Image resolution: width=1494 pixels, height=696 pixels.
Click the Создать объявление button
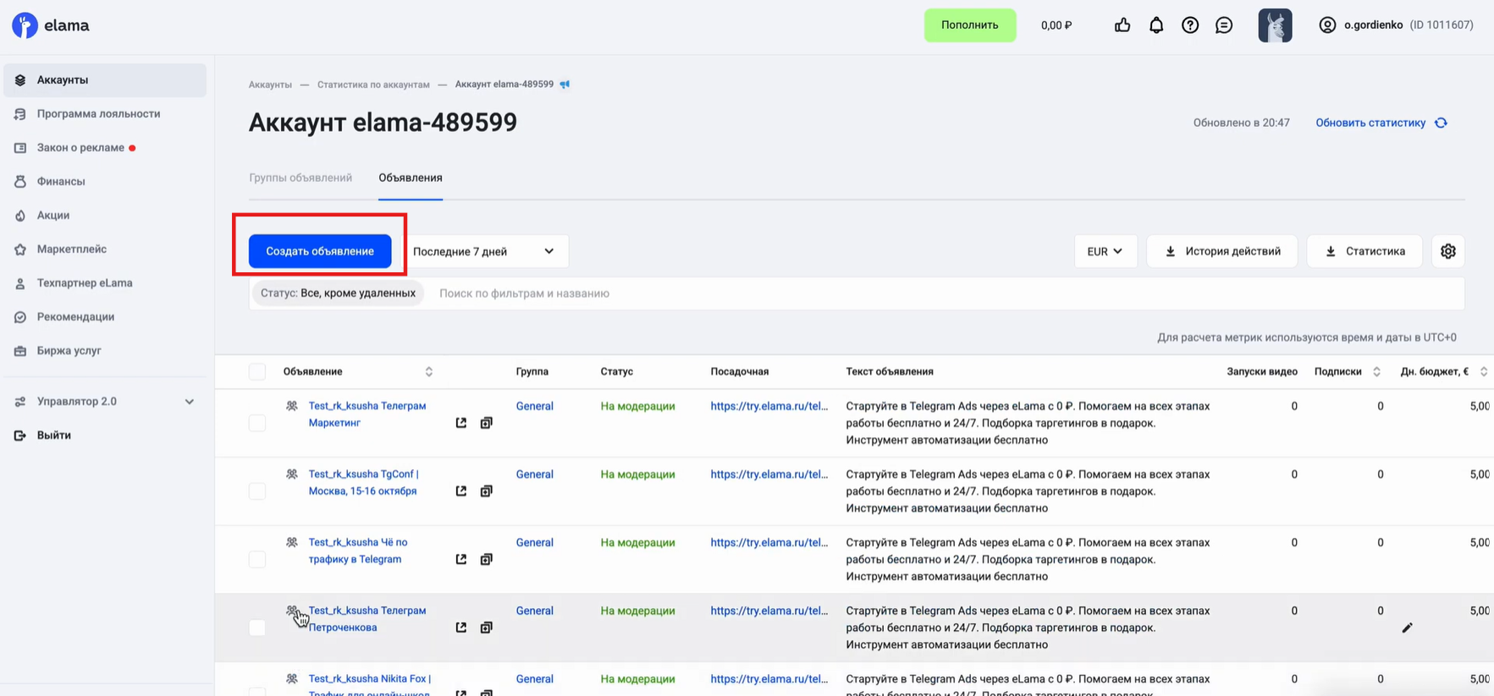320,251
